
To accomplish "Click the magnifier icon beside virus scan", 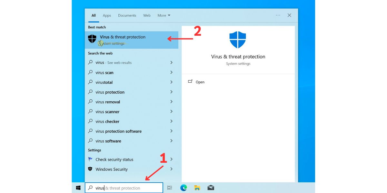I will [x=90, y=72].
